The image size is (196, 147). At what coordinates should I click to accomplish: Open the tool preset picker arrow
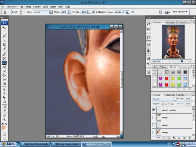(x=8, y=12)
